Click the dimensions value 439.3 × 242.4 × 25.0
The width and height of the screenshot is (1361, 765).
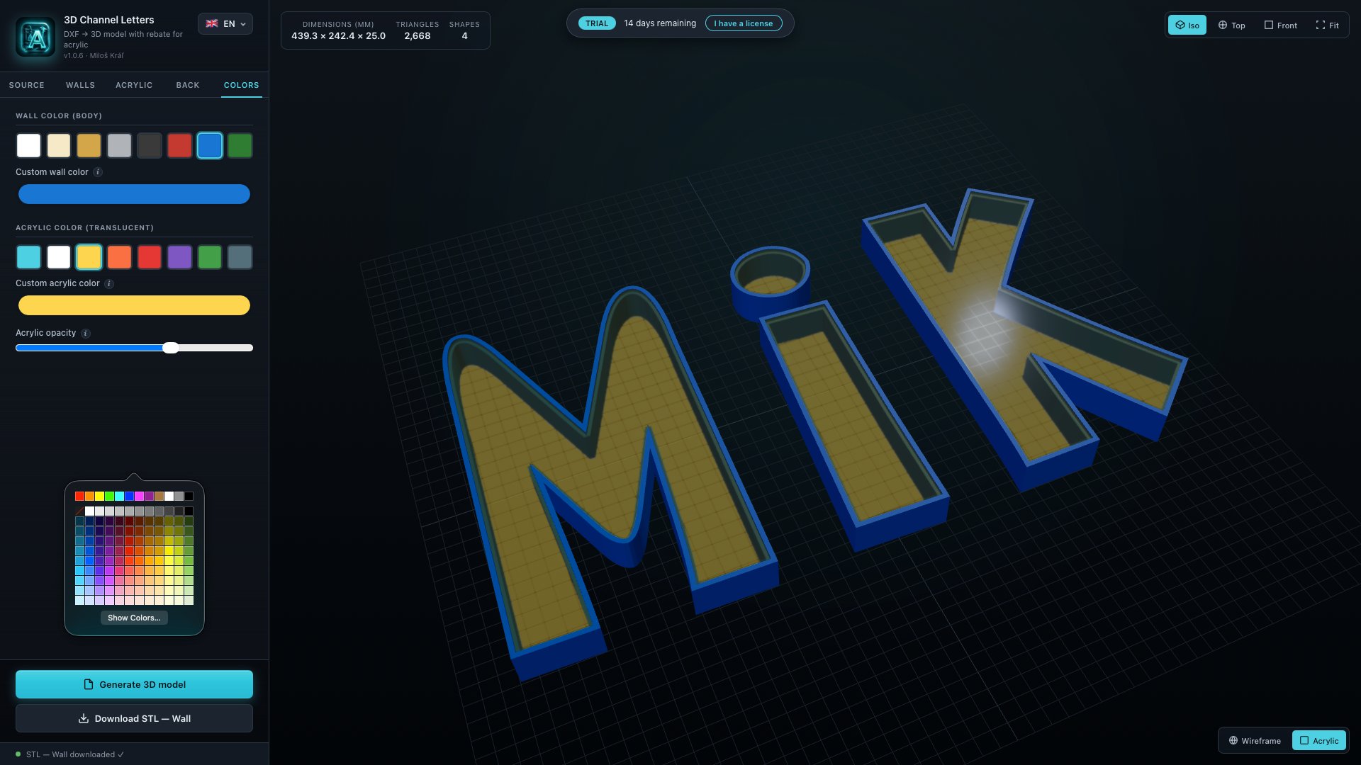[x=338, y=35]
